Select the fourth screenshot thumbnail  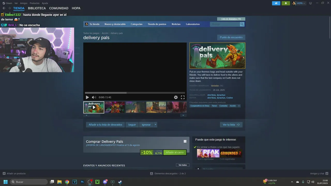pyautogui.click(x=156, y=107)
